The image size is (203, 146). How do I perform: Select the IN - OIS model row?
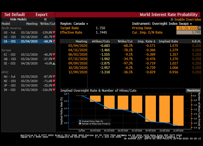point(28,90)
